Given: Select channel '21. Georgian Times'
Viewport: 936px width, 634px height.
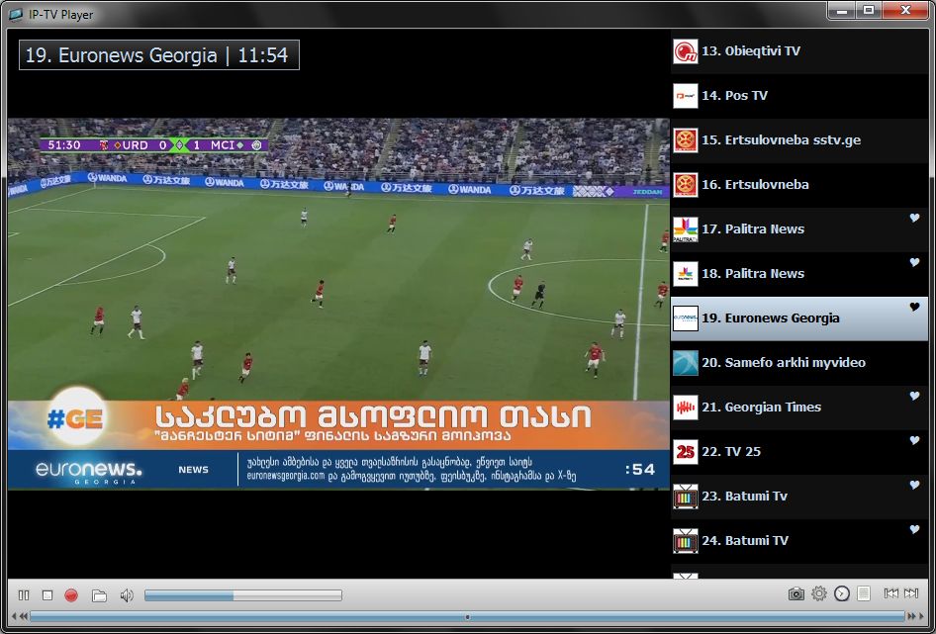Looking at the screenshot, I should pyautogui.click(x=799, y=408).
